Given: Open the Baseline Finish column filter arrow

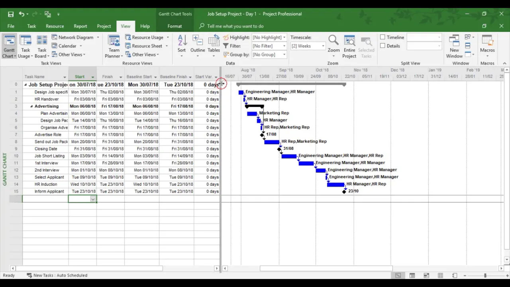Looking at the screenshot, I should 190,77.
